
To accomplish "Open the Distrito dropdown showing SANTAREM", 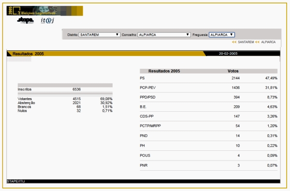I will coord(100,35).
